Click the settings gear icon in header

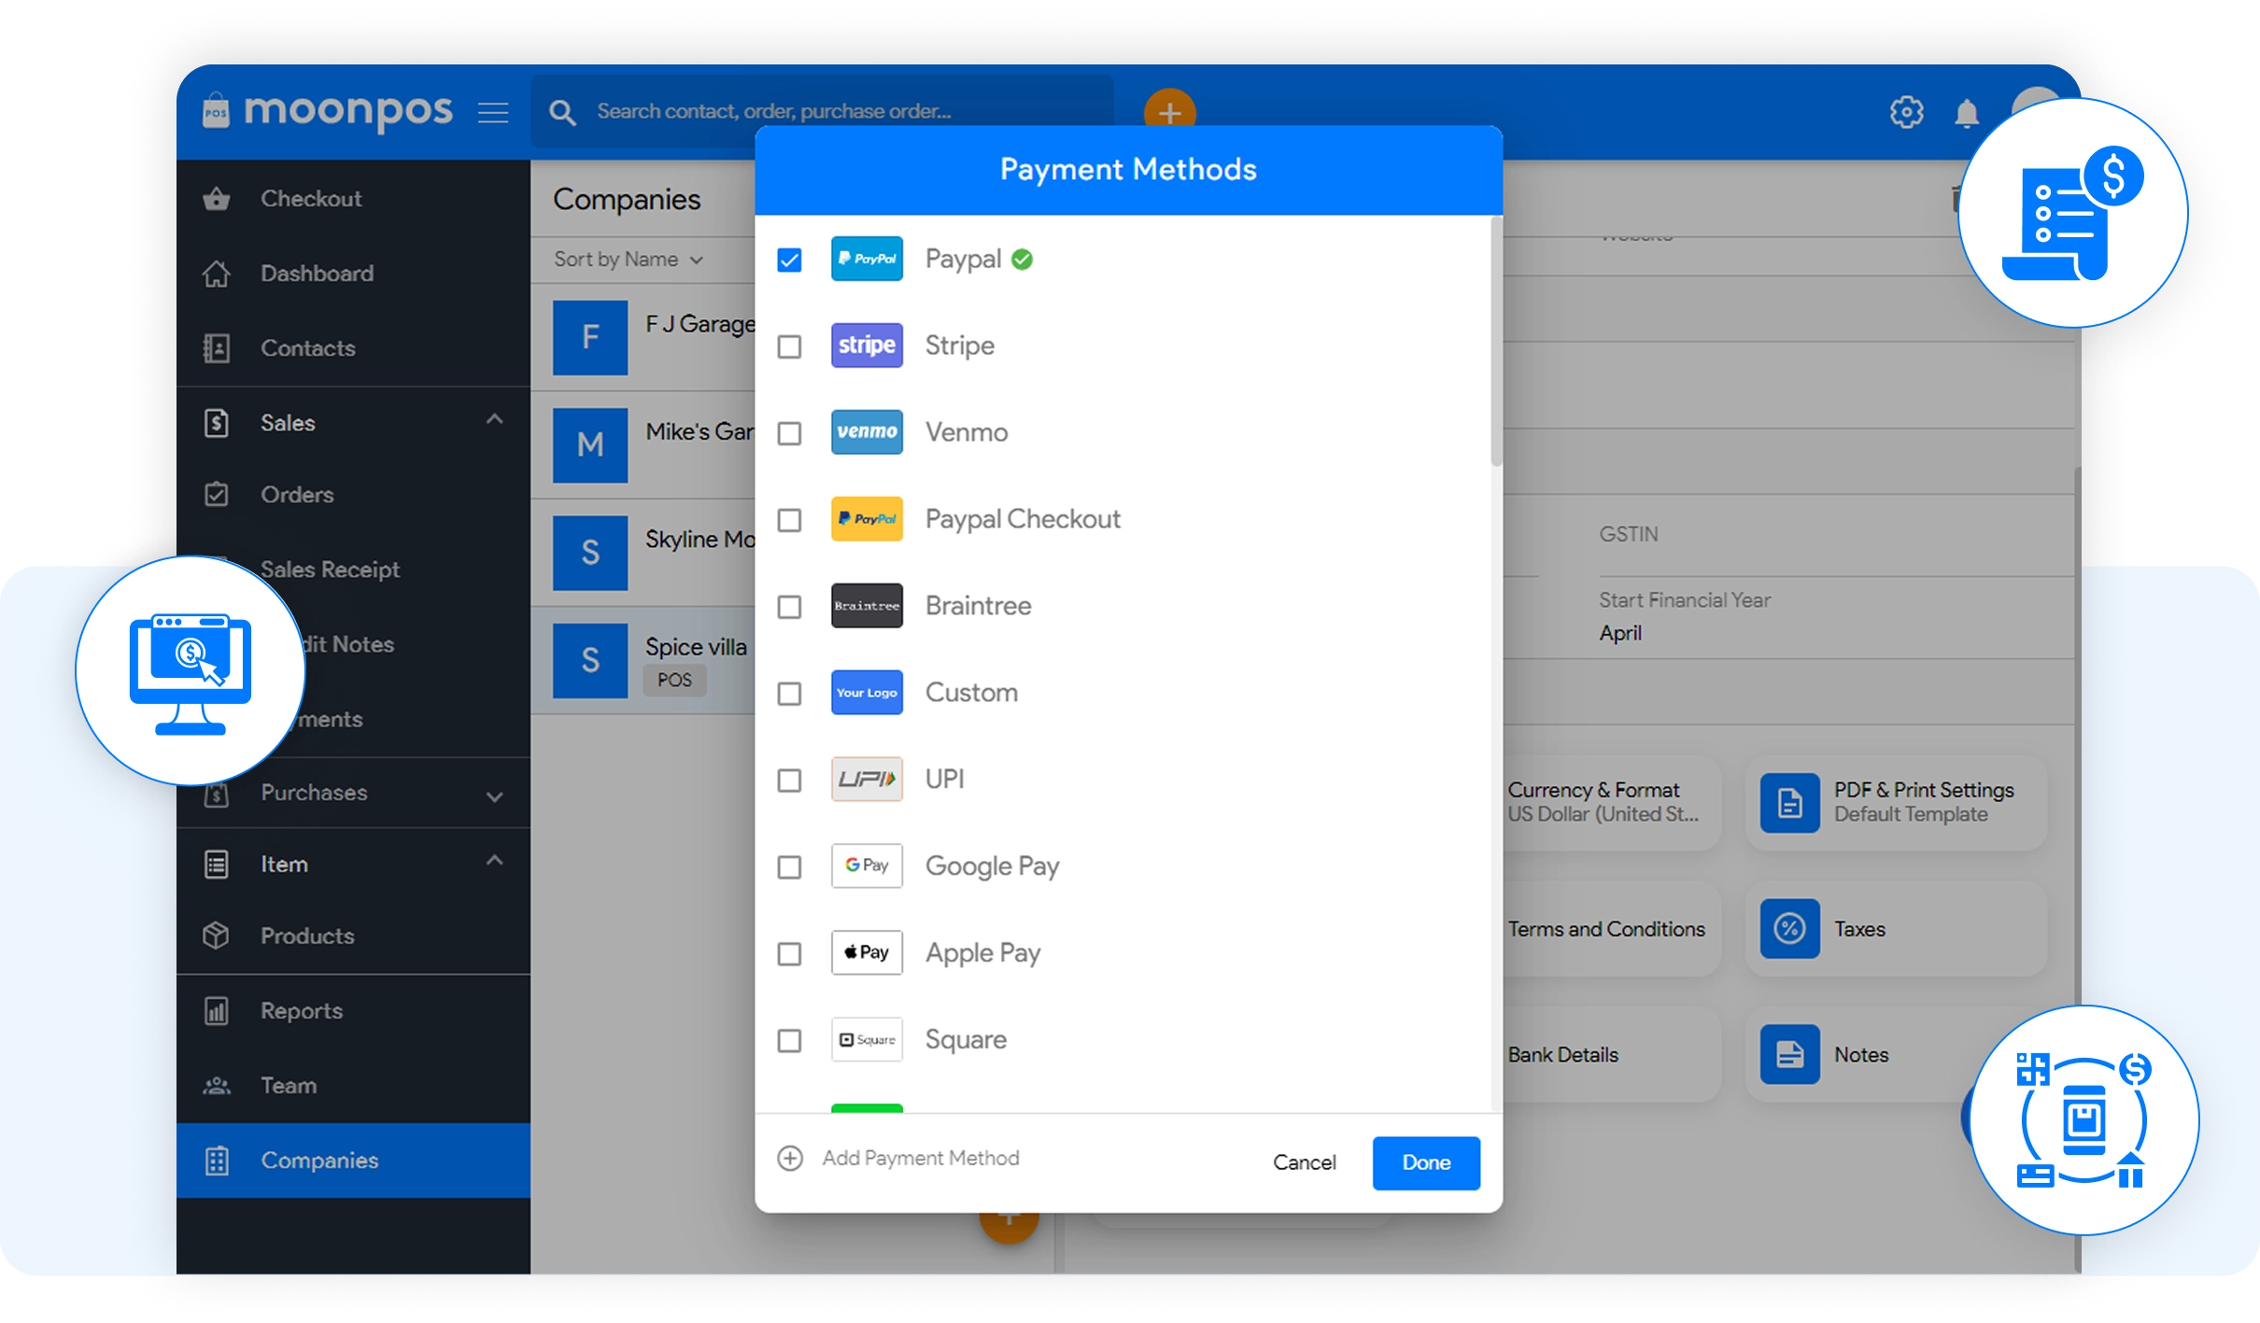click(1906, 112)
